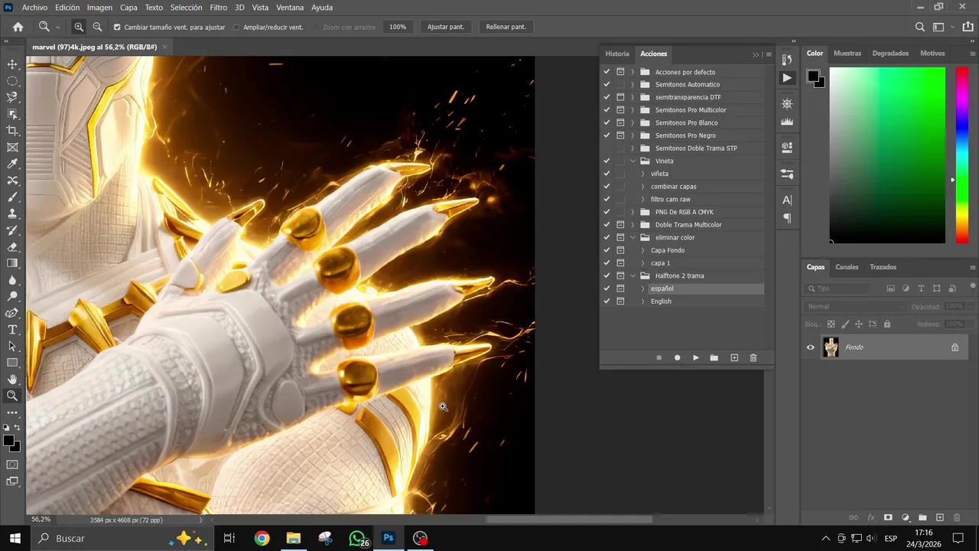Delete the selected action
The width and height of the screenshot is (979, 551).
coord(753,358)
